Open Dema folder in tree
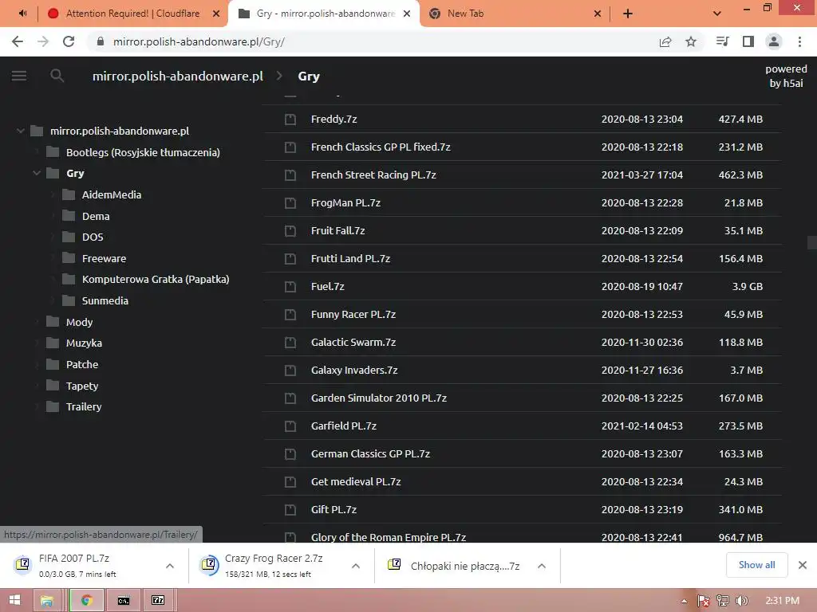This screenshot has width=817, height=612. (x=96, y=216)
